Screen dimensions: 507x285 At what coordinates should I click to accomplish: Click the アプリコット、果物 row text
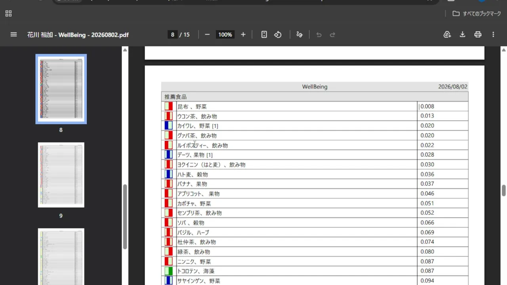point(198,194)
